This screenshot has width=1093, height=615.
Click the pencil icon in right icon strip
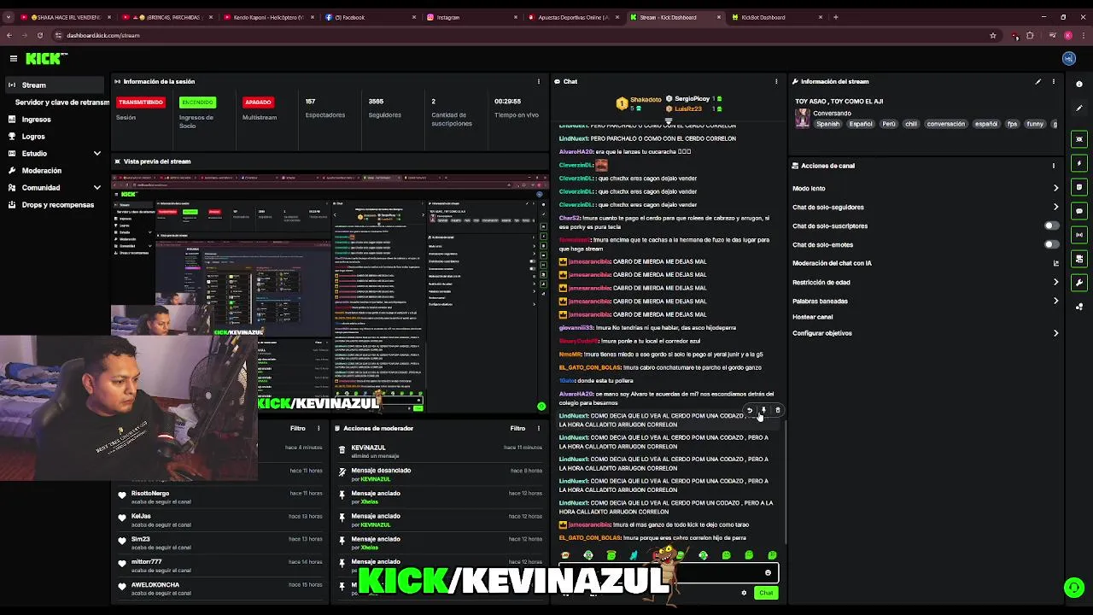tap(1079, 108)
